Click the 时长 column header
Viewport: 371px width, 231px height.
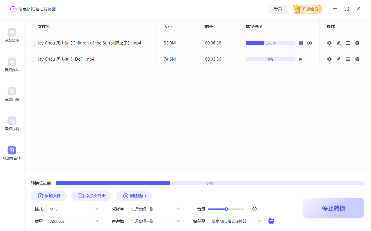(209, 27)
